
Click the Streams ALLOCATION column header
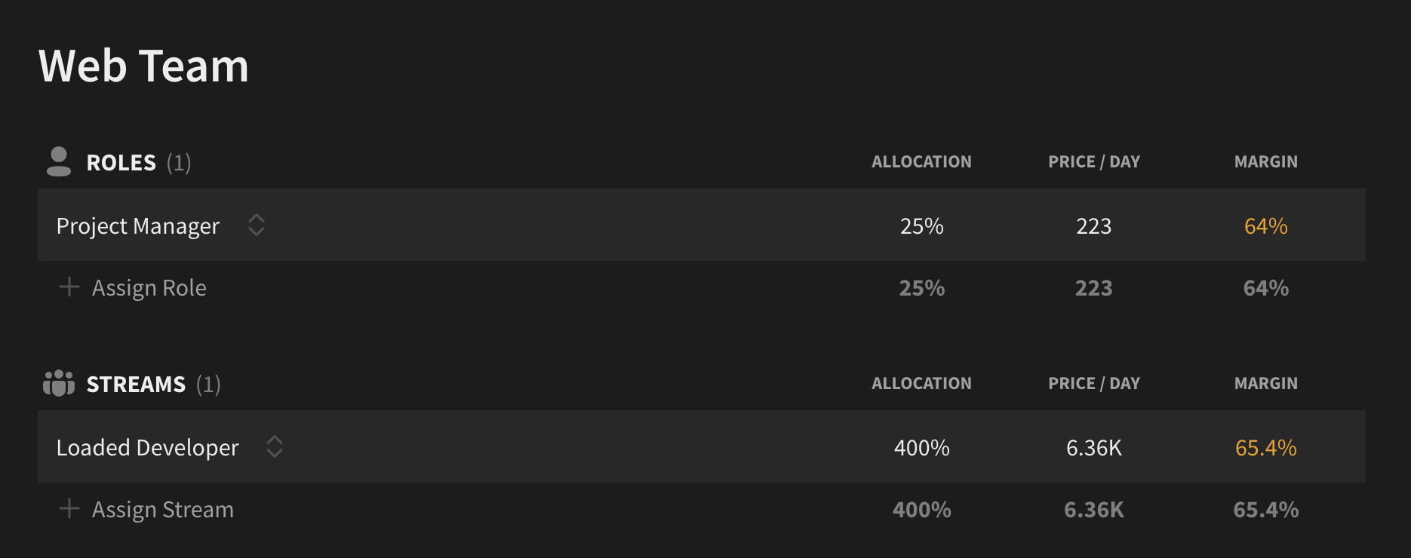click(x=922, y=383)
